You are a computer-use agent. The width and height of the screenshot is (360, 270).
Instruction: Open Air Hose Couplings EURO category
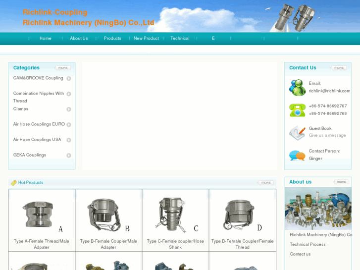(x=39, y=124)
